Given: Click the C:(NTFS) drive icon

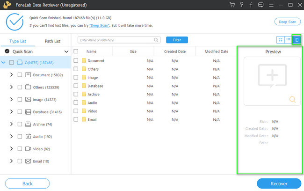Looking at the screenshot, I should [x=20, y=62].
